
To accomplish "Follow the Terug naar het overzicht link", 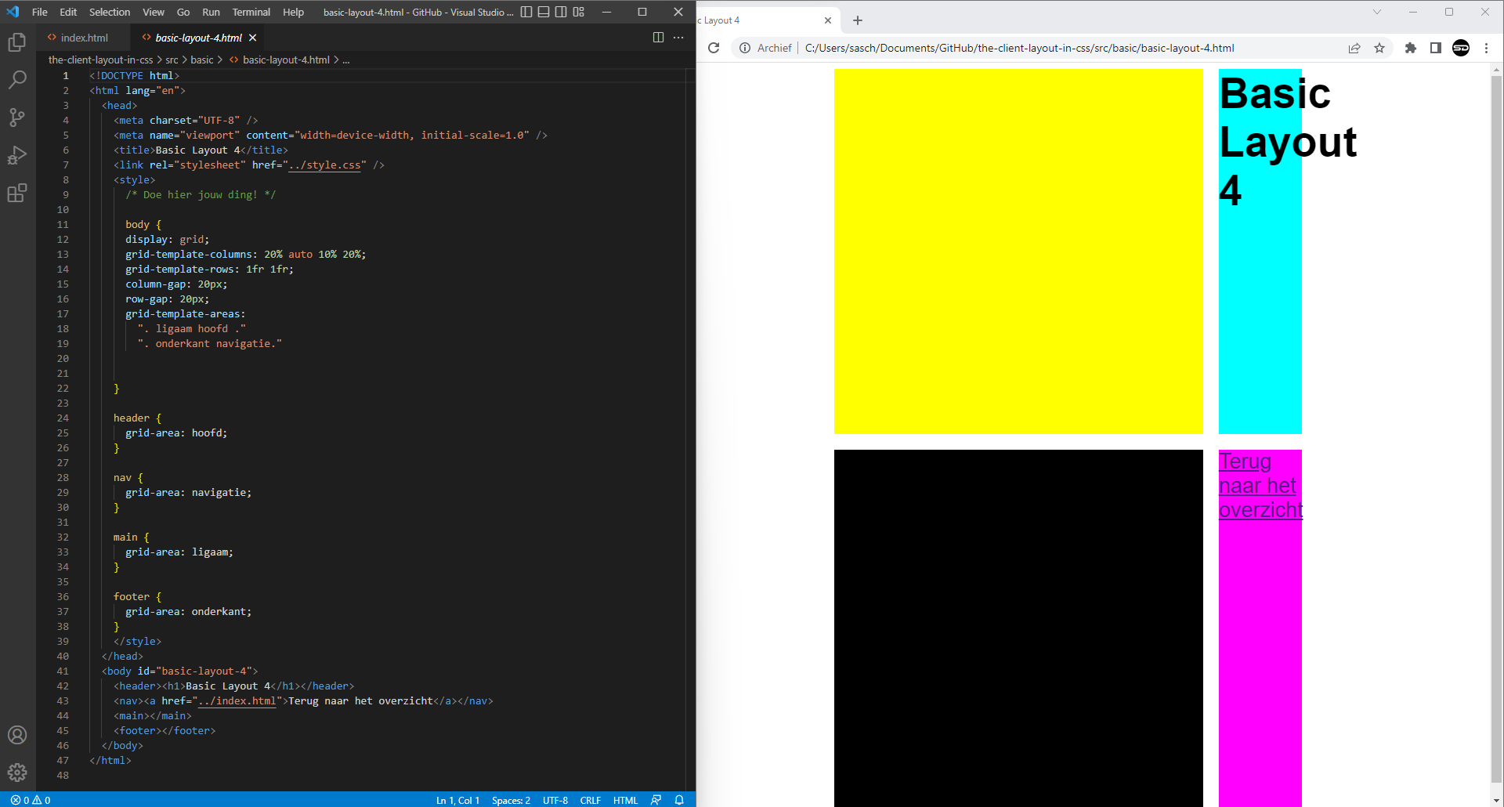I will (1260, 486).
